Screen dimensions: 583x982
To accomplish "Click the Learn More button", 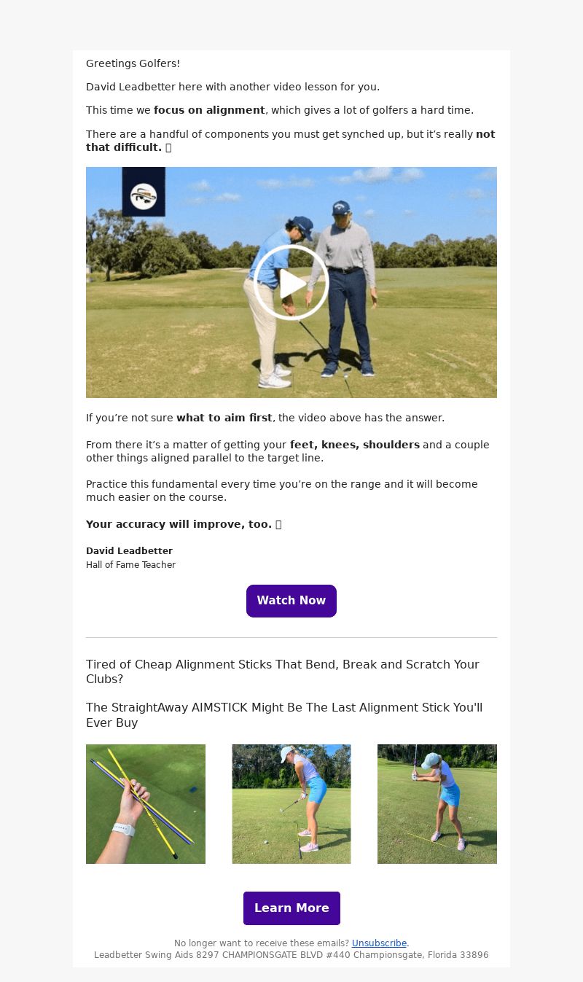I will pyautogui.click(x=291, y=908).
